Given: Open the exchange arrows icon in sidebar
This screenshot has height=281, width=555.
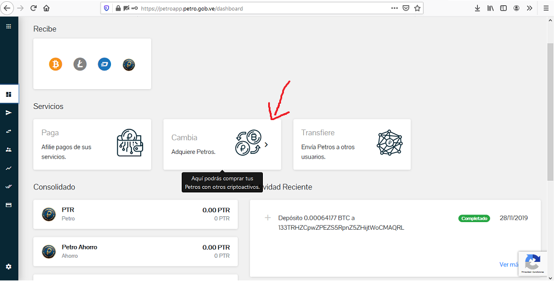Looking at the screenshot, I should coord(9,131).
